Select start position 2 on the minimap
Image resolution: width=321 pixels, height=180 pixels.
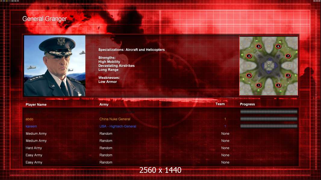pyautogui.click(x=288, y=76)
